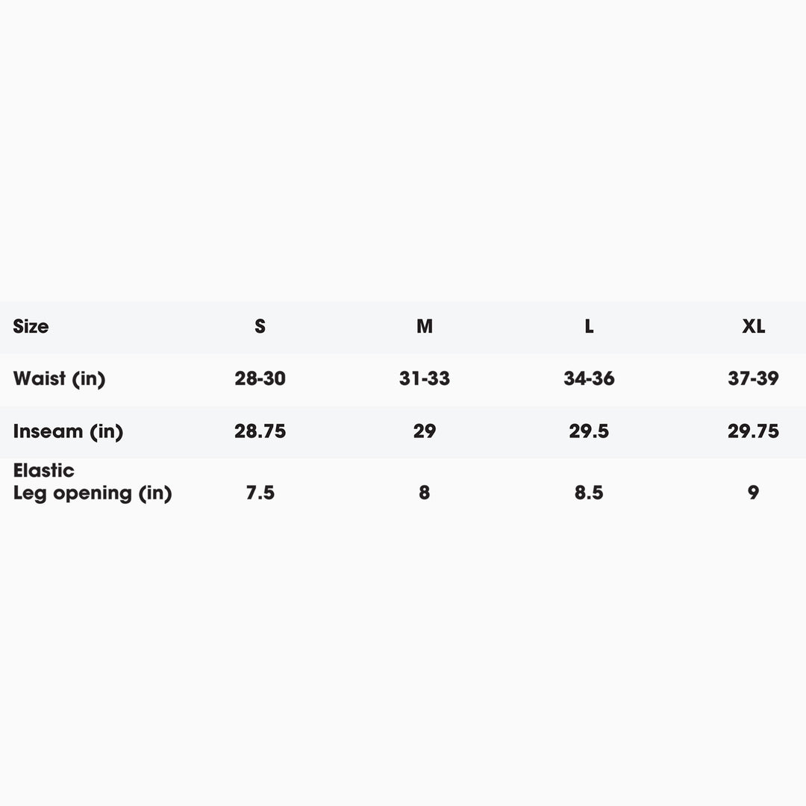Click the "Waist (in)" row label

pyautogui.click(x=59, y=378)
